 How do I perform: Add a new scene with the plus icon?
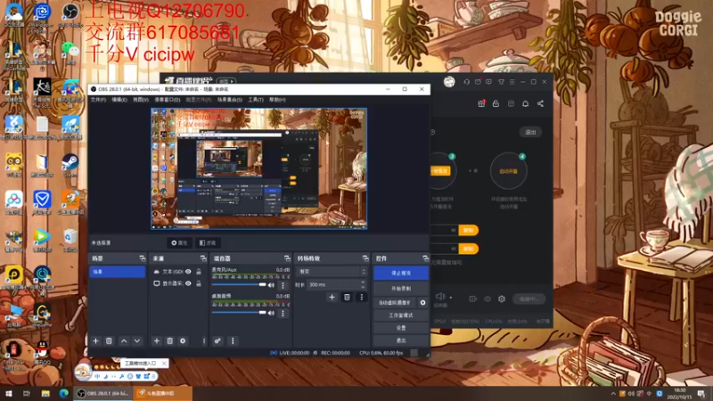[x=95, y=341]
